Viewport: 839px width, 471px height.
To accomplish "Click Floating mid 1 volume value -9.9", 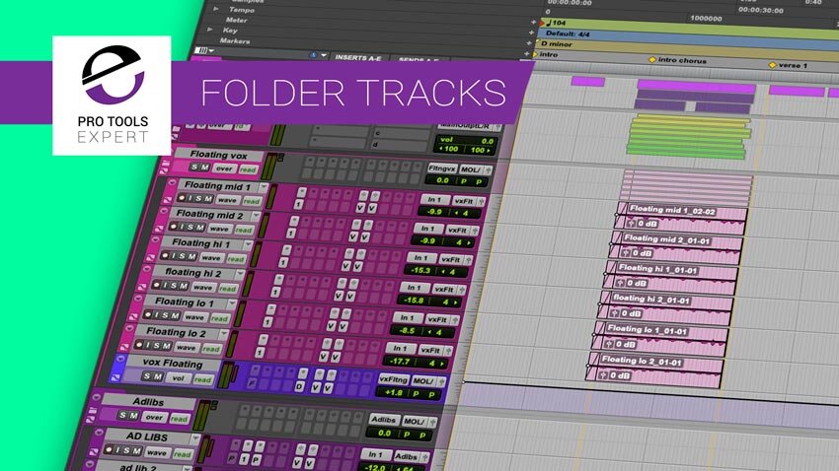I will pos(434,212).
